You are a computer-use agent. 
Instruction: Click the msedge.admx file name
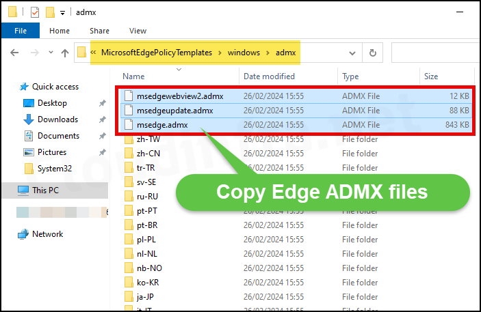point(162,125)
